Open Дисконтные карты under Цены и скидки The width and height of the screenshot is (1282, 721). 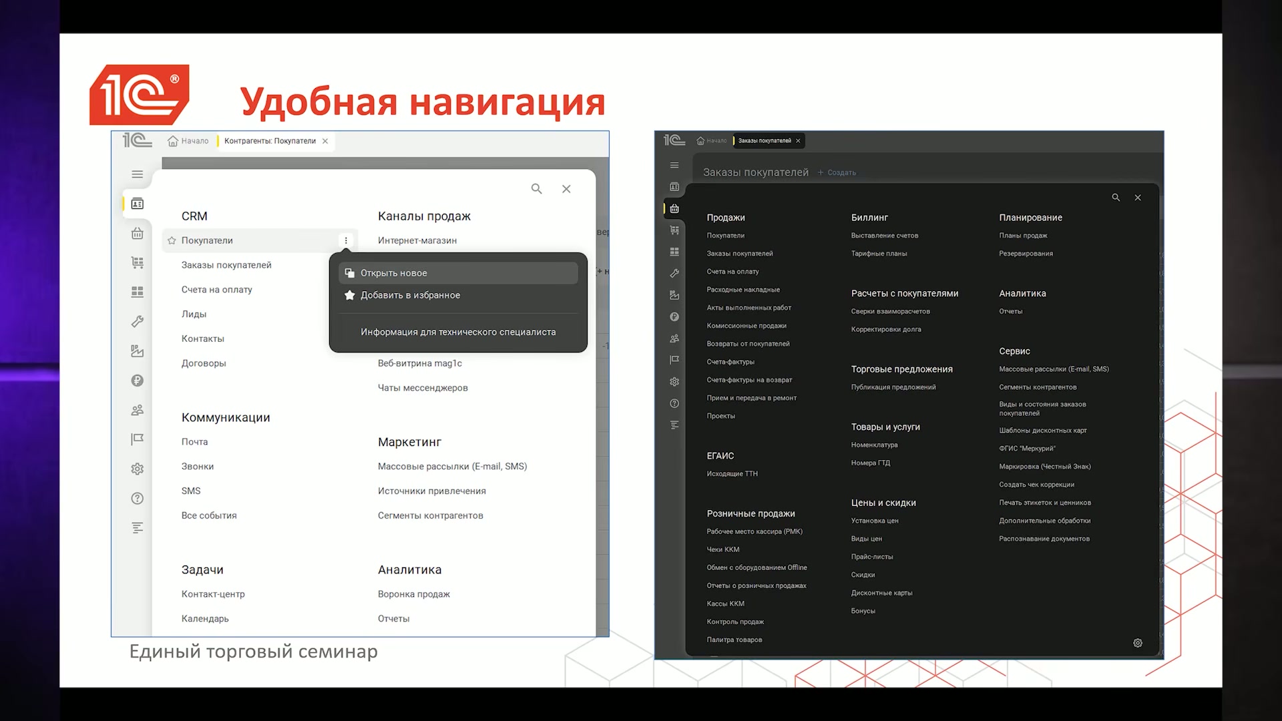(x=881, y=593)
